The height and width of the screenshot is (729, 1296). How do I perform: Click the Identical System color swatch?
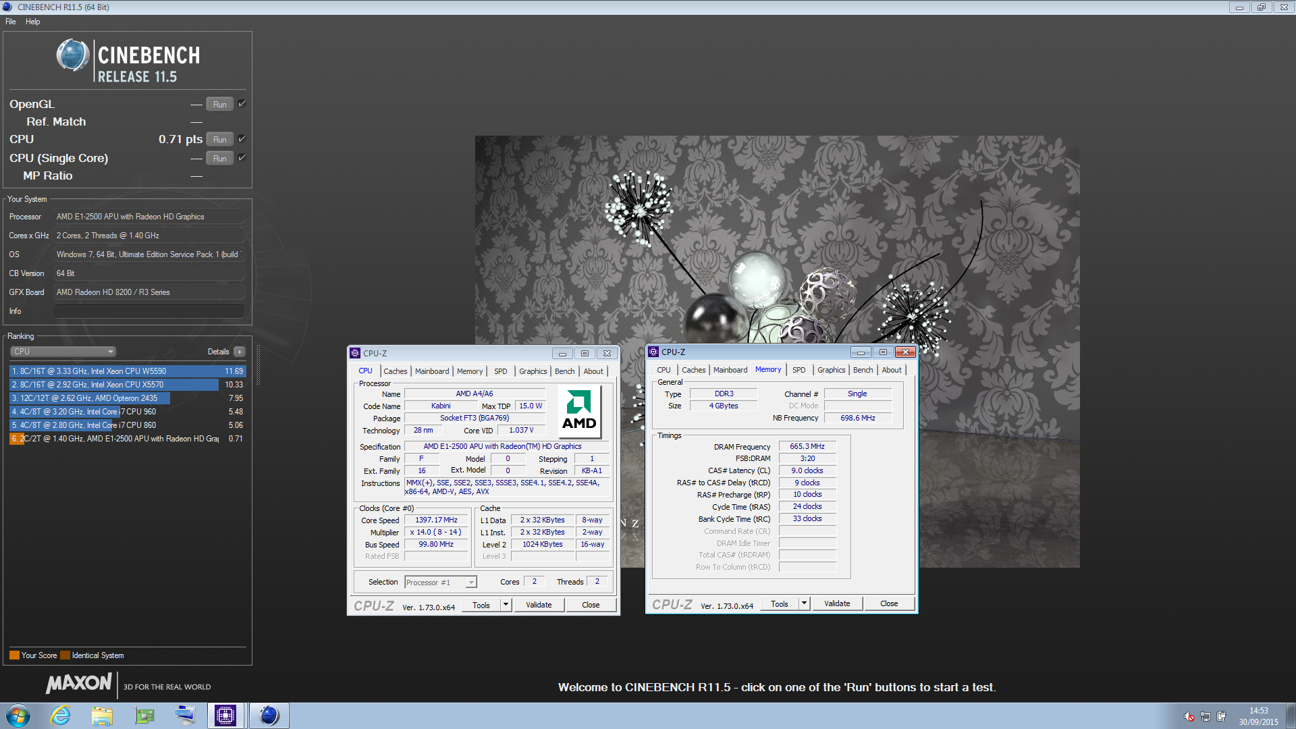(65, 655)
